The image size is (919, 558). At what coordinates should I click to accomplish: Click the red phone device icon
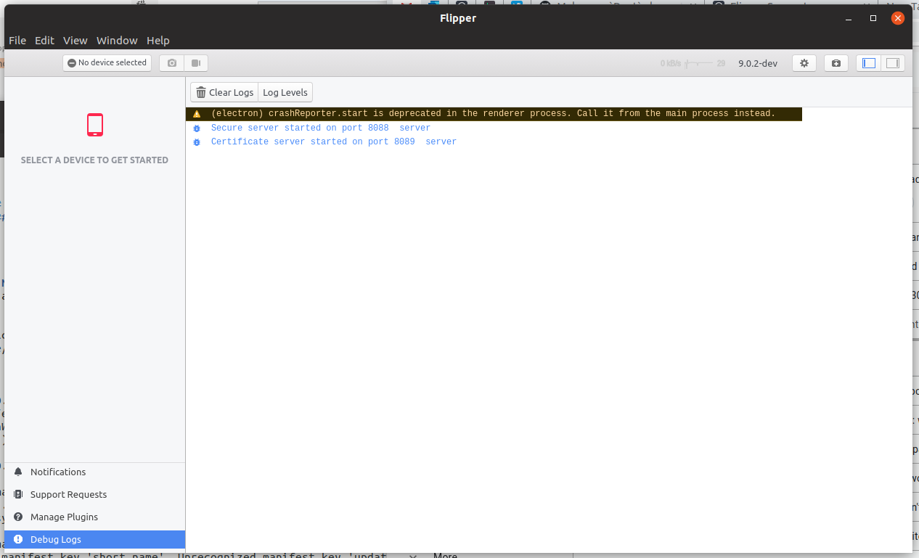tap(95, 125)
